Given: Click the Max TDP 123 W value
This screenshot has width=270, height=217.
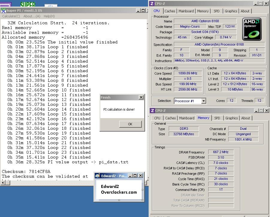Looking at the screenshot, I should click(x=230, y=26).
